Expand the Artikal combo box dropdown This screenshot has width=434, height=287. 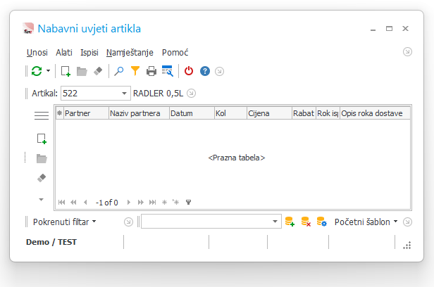(124, 94)
